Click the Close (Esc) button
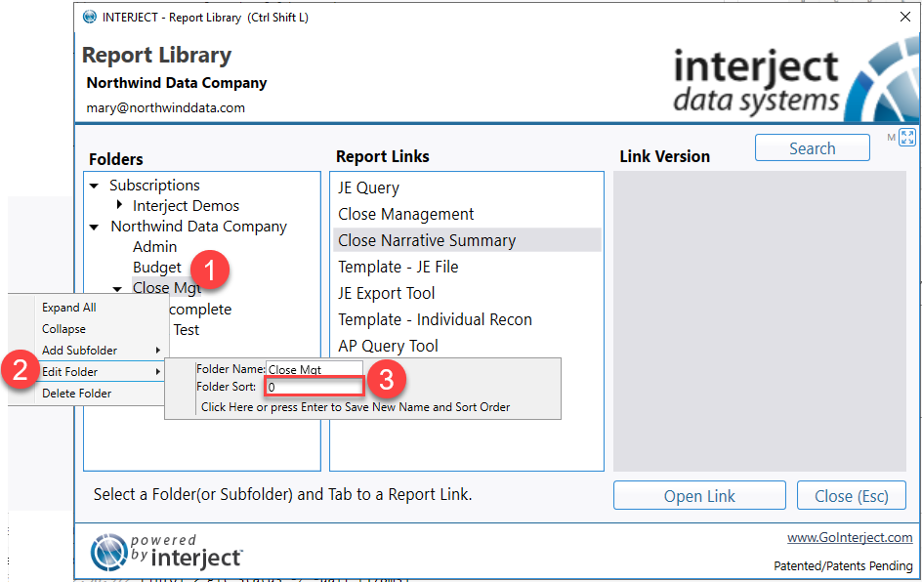 pyautogui.click(x=851, y=496)
